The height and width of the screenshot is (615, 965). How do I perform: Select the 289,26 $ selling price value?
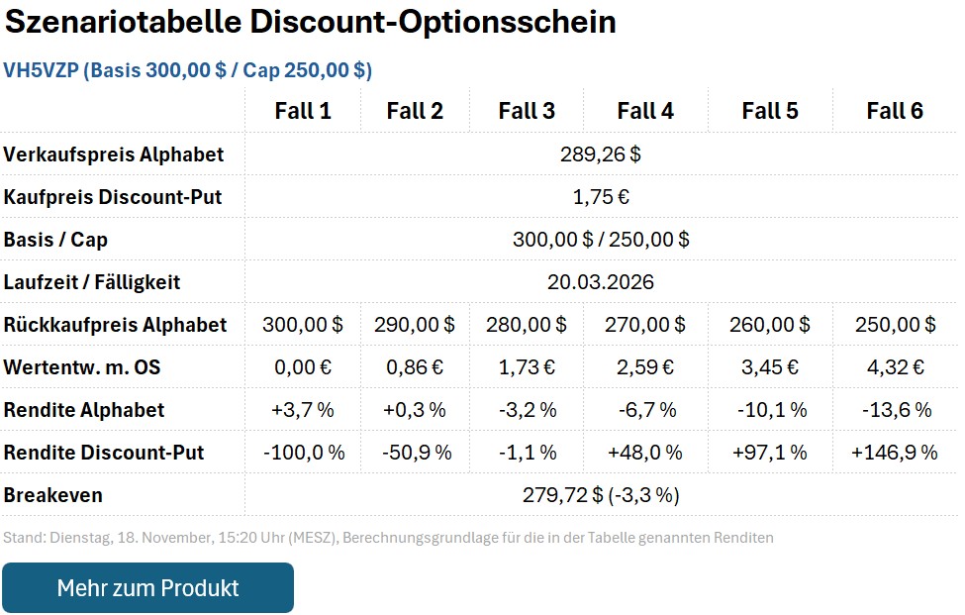[600, 154]
